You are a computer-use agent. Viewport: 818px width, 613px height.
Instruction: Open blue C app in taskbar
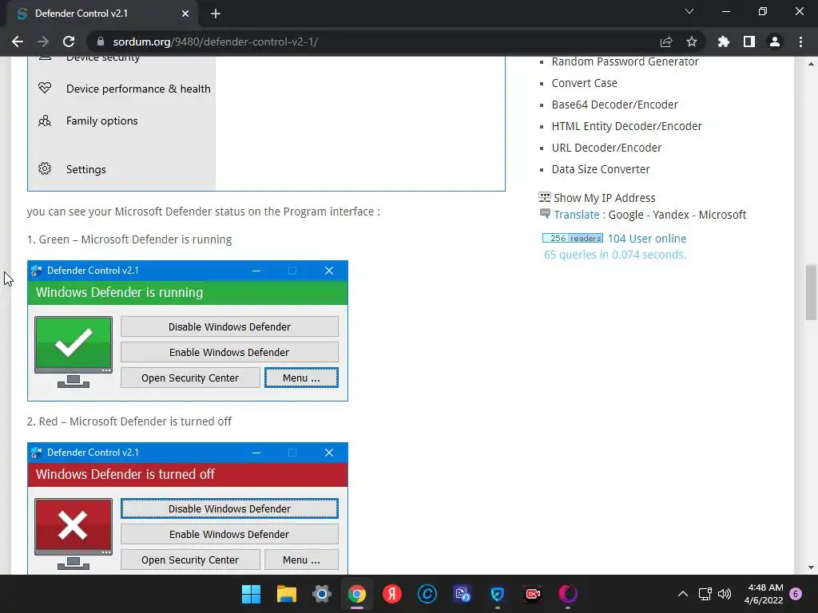point(427,594)
